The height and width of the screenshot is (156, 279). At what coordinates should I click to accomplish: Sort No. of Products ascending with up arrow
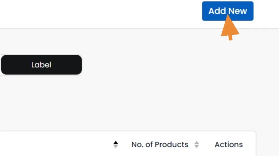coord(197,143)
